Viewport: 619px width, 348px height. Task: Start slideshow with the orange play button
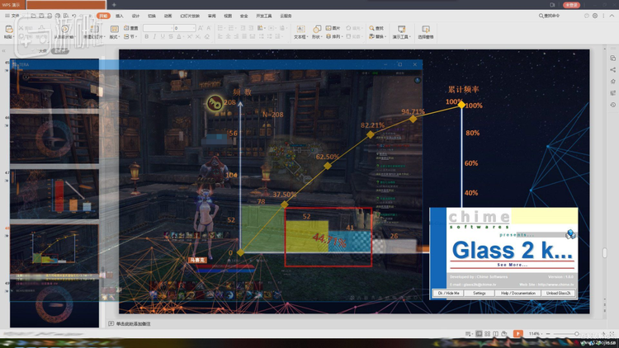click(x=517, y=333)
